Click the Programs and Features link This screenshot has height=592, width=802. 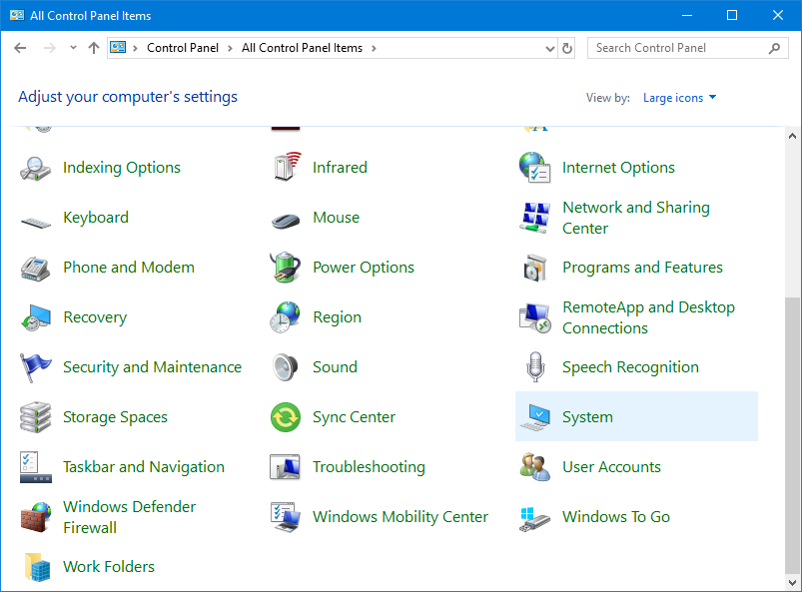(642, 268)
